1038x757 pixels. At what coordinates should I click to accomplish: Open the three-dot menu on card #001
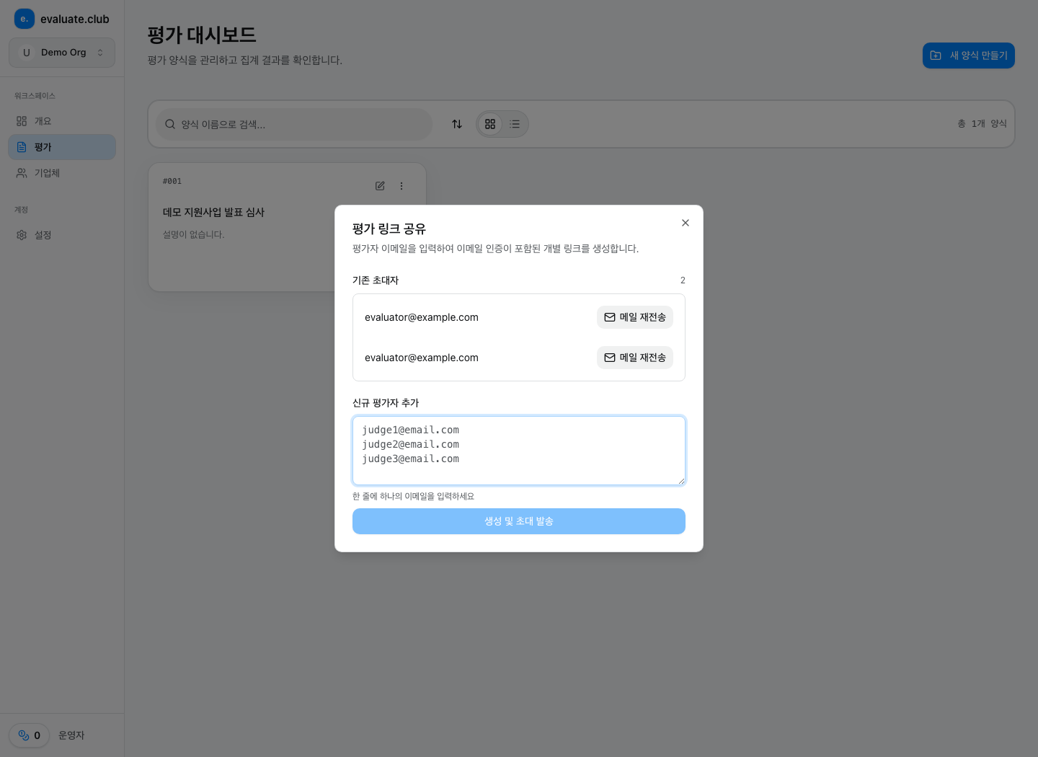(x=402, y=186)
